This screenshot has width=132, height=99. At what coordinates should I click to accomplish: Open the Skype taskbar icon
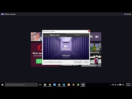tap(64, 85)
